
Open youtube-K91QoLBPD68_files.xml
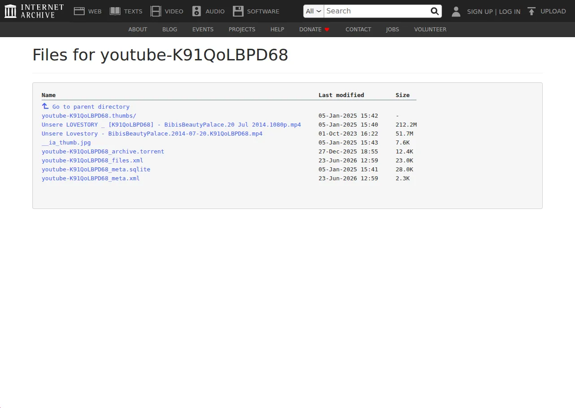point(92,161)
